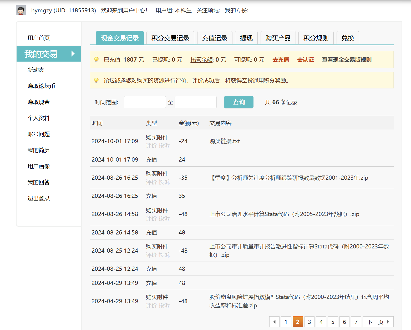411x330 pixels.
Task: Open 赚取论坛币 in the sidebar
Action: tap(41, 86)
